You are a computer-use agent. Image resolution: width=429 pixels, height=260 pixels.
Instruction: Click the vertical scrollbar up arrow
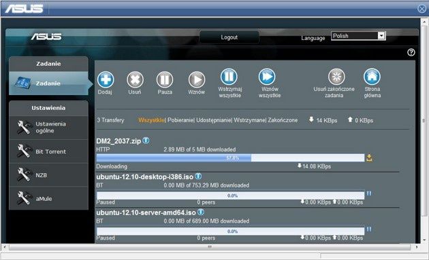[425, 21]
